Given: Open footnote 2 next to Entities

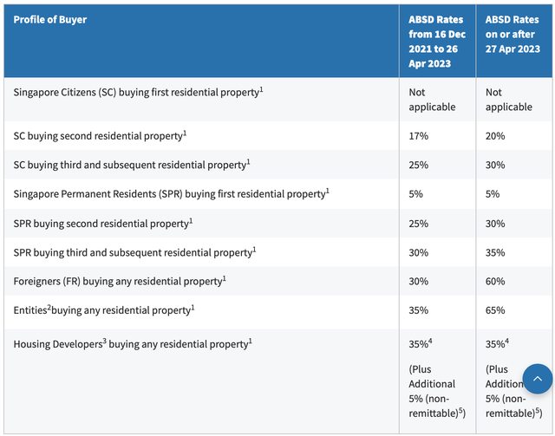Looking at the screenshot, I should tap(49, 306).
